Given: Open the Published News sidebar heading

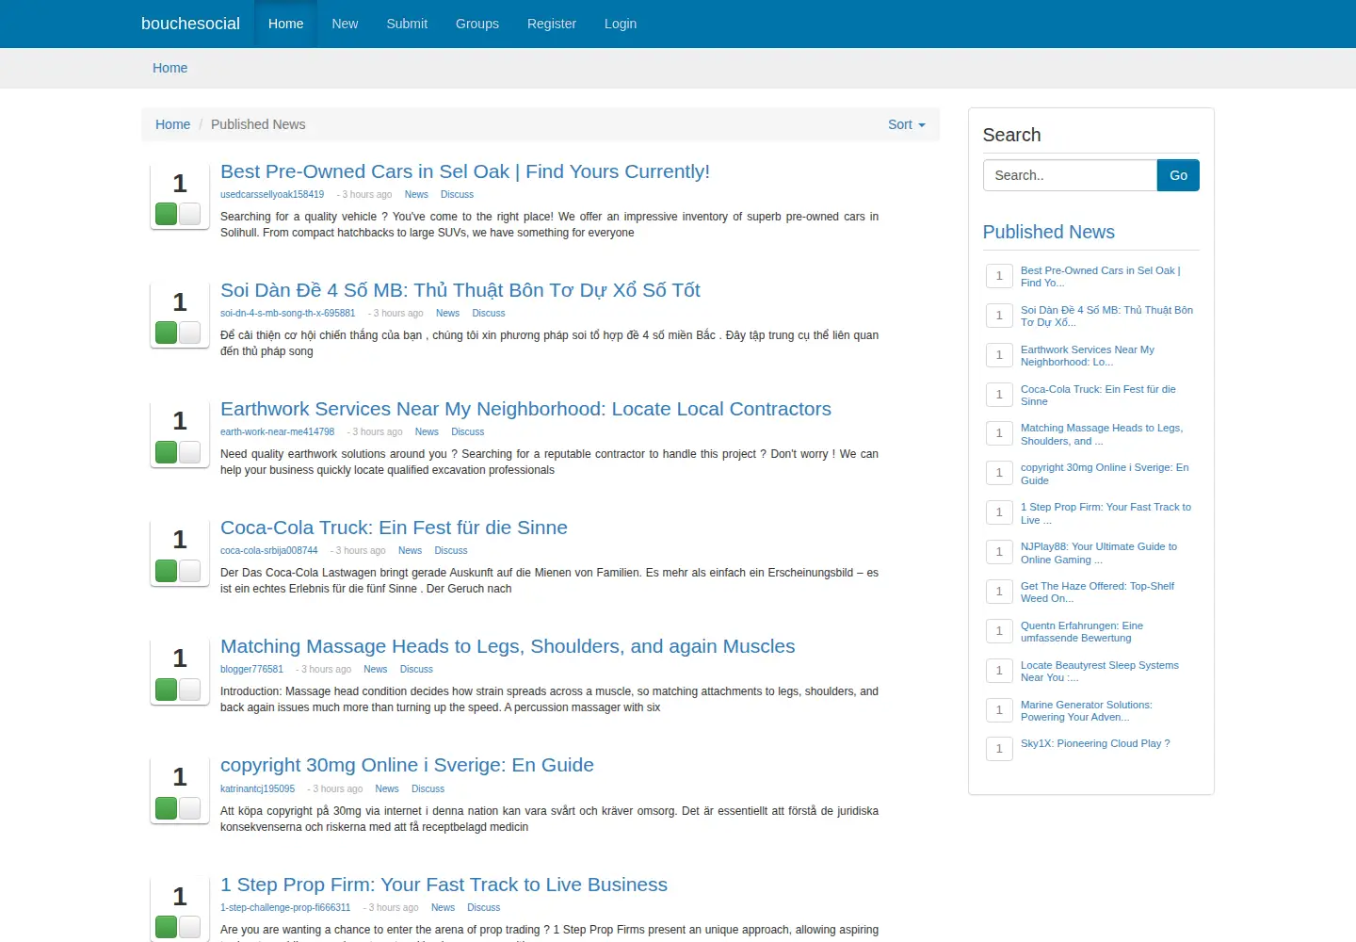Looking at the screenshot, I should click(1048, 232).
